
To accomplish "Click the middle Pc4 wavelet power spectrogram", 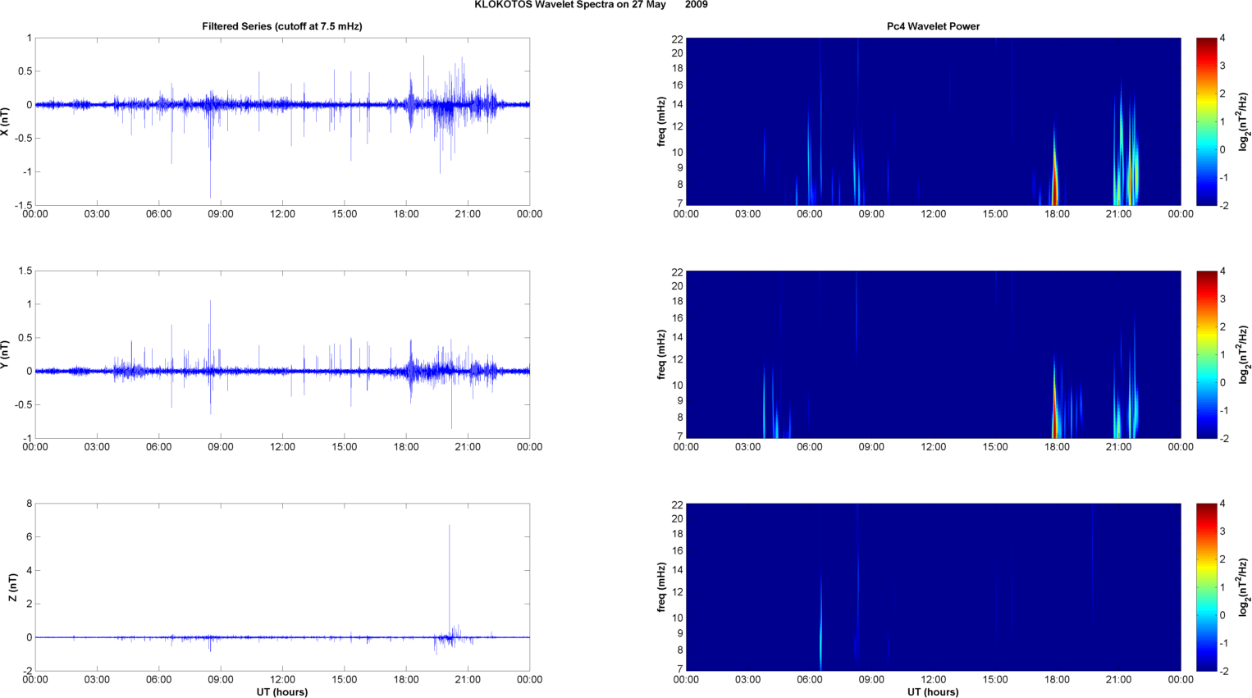I will (933, 354).
